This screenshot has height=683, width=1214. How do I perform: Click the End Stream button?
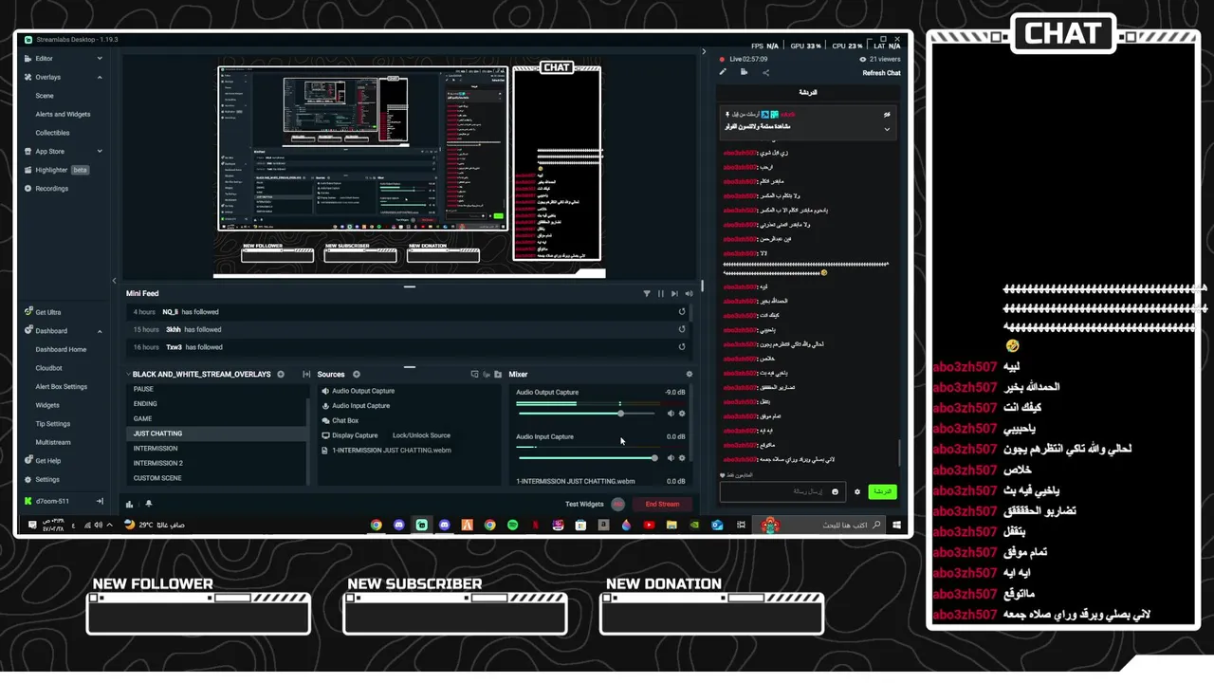point(662,504)
